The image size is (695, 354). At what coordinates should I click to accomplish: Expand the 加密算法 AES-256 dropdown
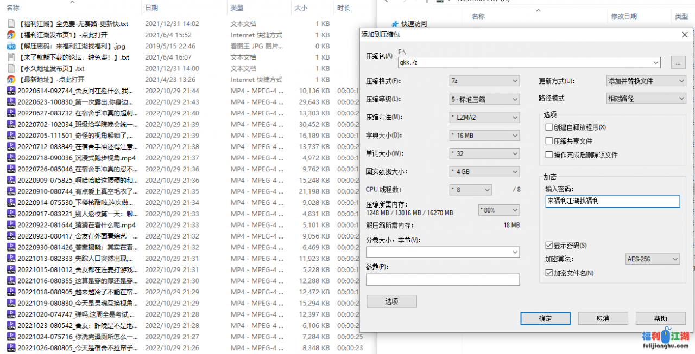coord(652,259)
